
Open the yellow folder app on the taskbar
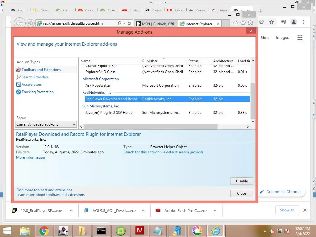tap(82, 231)
